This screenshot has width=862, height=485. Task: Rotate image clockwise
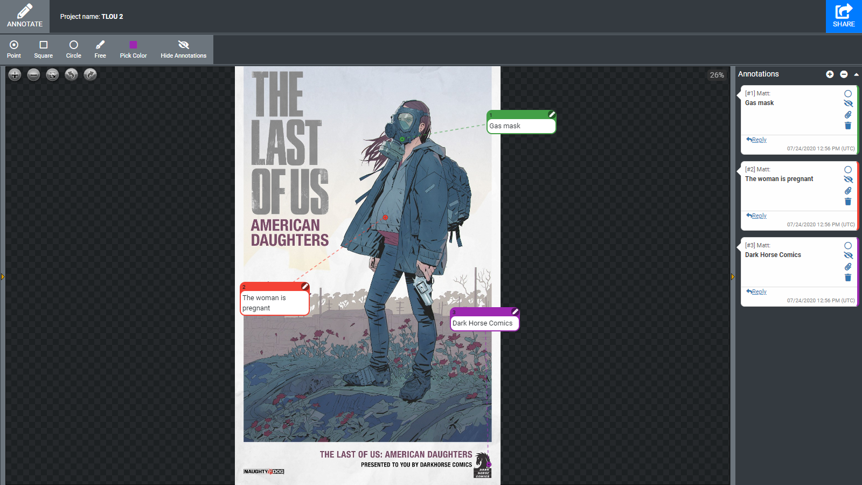(x=90, y=75)
